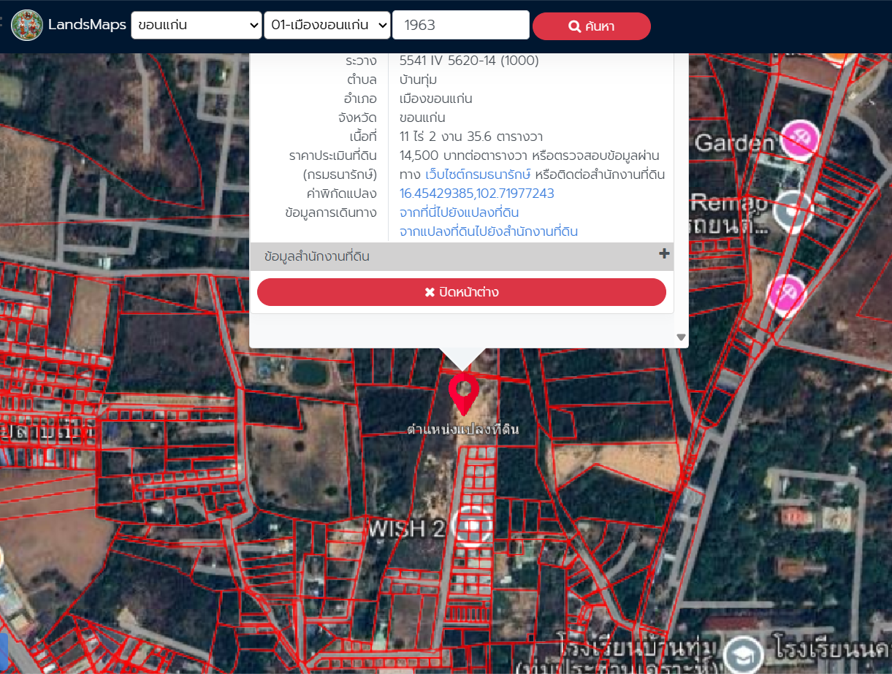The height and width of the screenshot is (674, 892).
Task: Click the popup scroll-down arrow
Action: 681,337
